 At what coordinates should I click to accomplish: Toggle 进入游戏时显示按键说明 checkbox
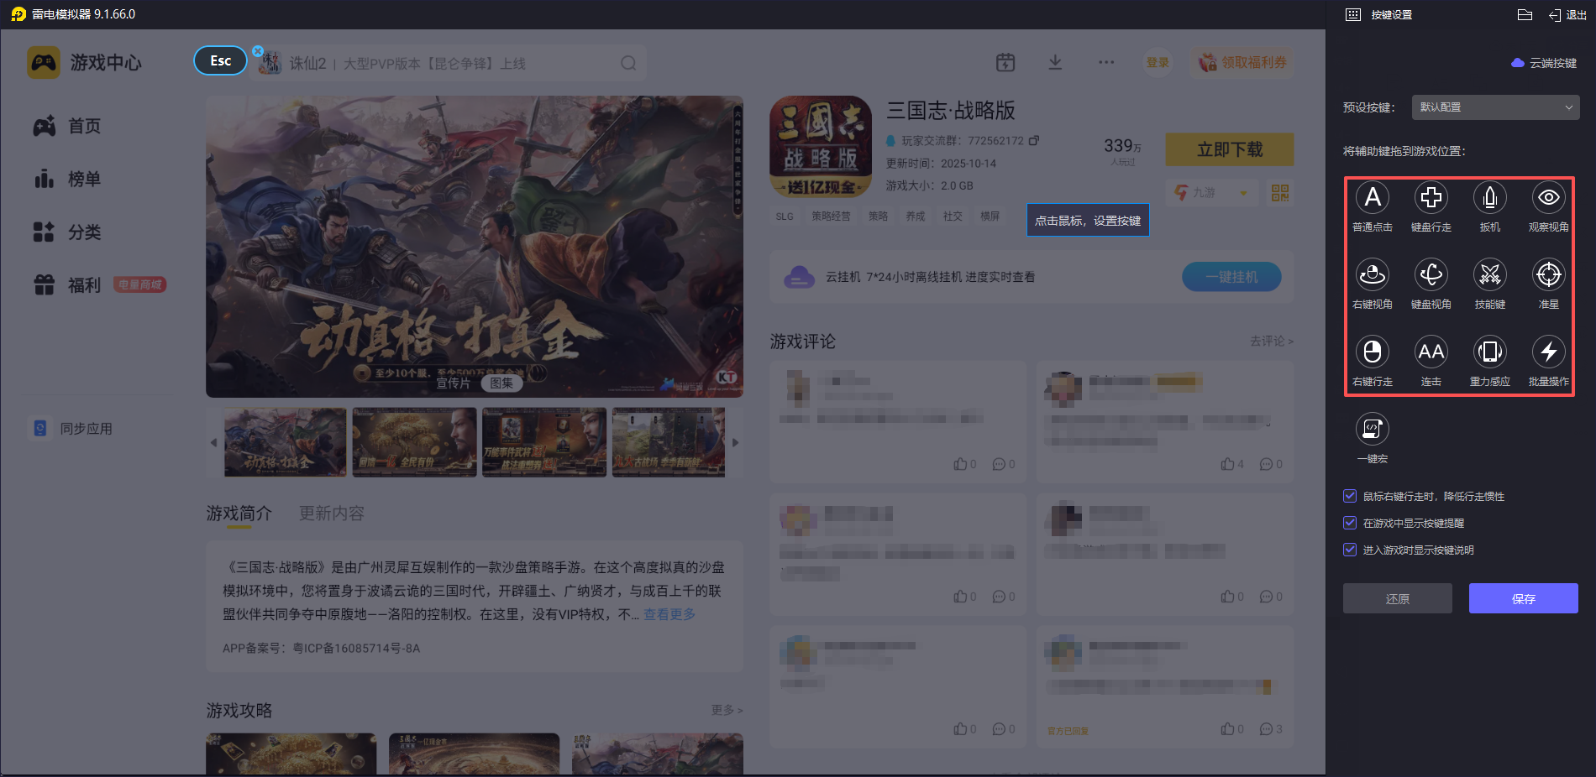click(x=1350, y=550)
